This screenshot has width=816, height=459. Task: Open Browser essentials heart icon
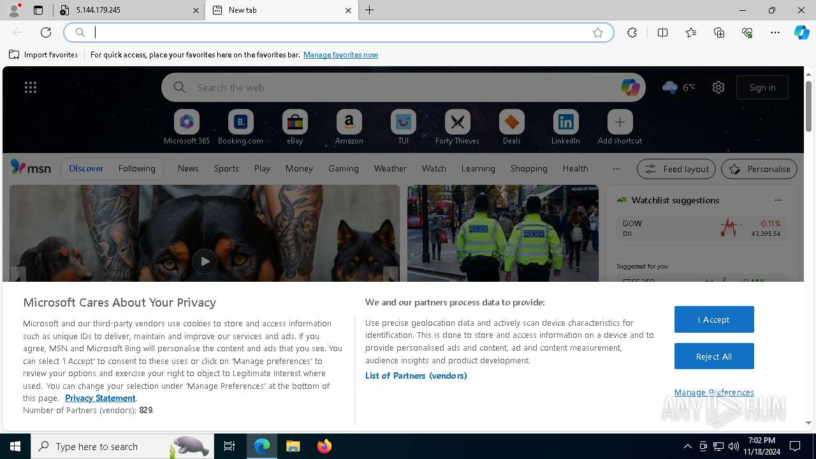click(747, 33)
